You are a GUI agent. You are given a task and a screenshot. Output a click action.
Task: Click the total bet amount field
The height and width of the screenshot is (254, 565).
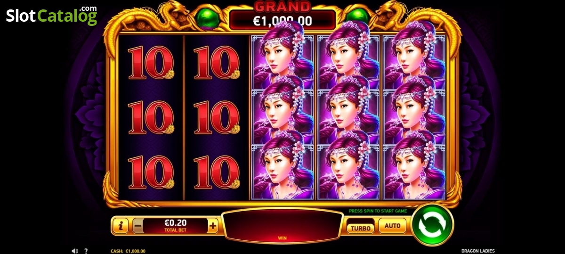[175, 226]
